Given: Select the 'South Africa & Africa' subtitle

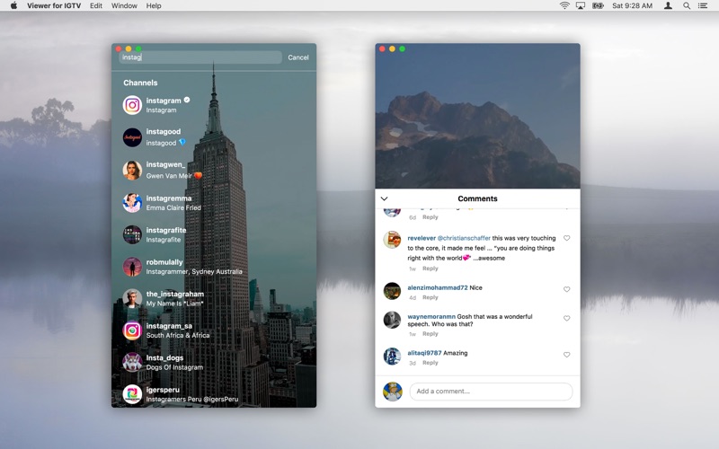Looking at the screenshot, I should 177,335.
